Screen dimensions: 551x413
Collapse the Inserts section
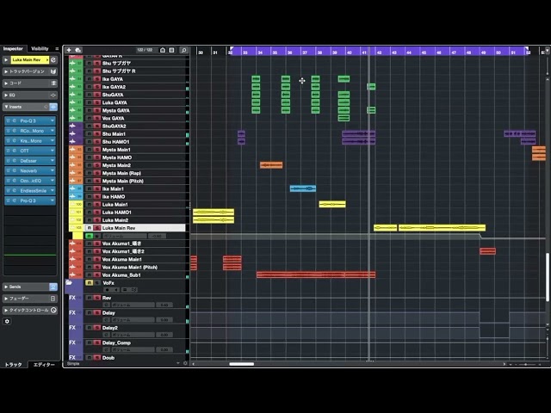pos(6,107)
